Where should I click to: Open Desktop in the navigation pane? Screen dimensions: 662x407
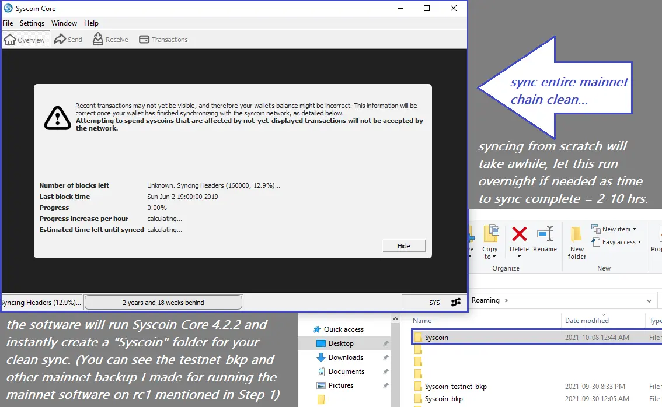(x=341, y=343)
